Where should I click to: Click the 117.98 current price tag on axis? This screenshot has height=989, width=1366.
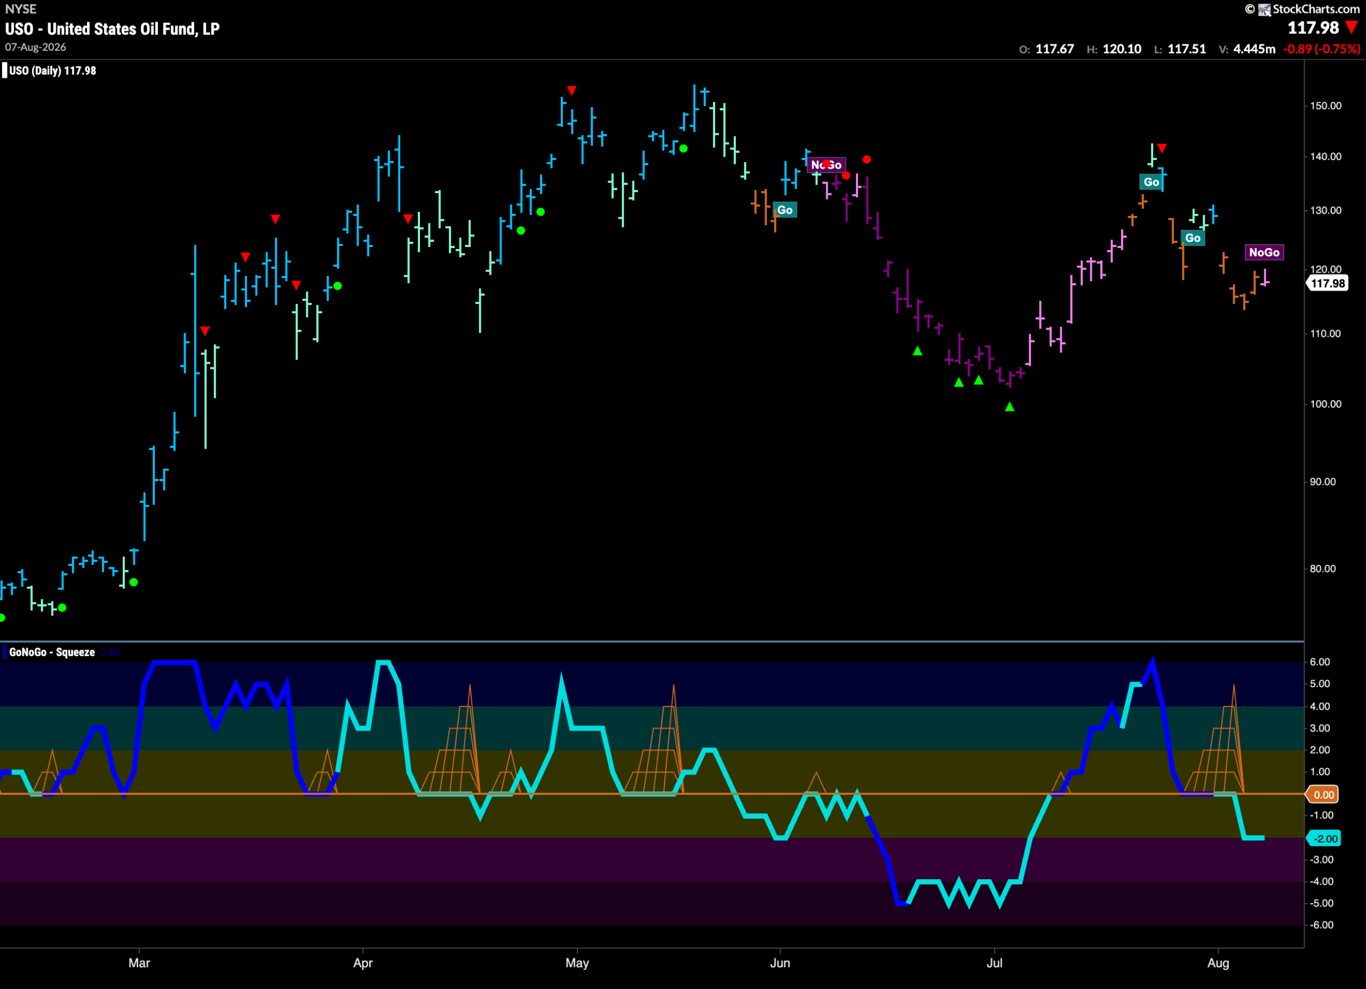(1328, 283)
